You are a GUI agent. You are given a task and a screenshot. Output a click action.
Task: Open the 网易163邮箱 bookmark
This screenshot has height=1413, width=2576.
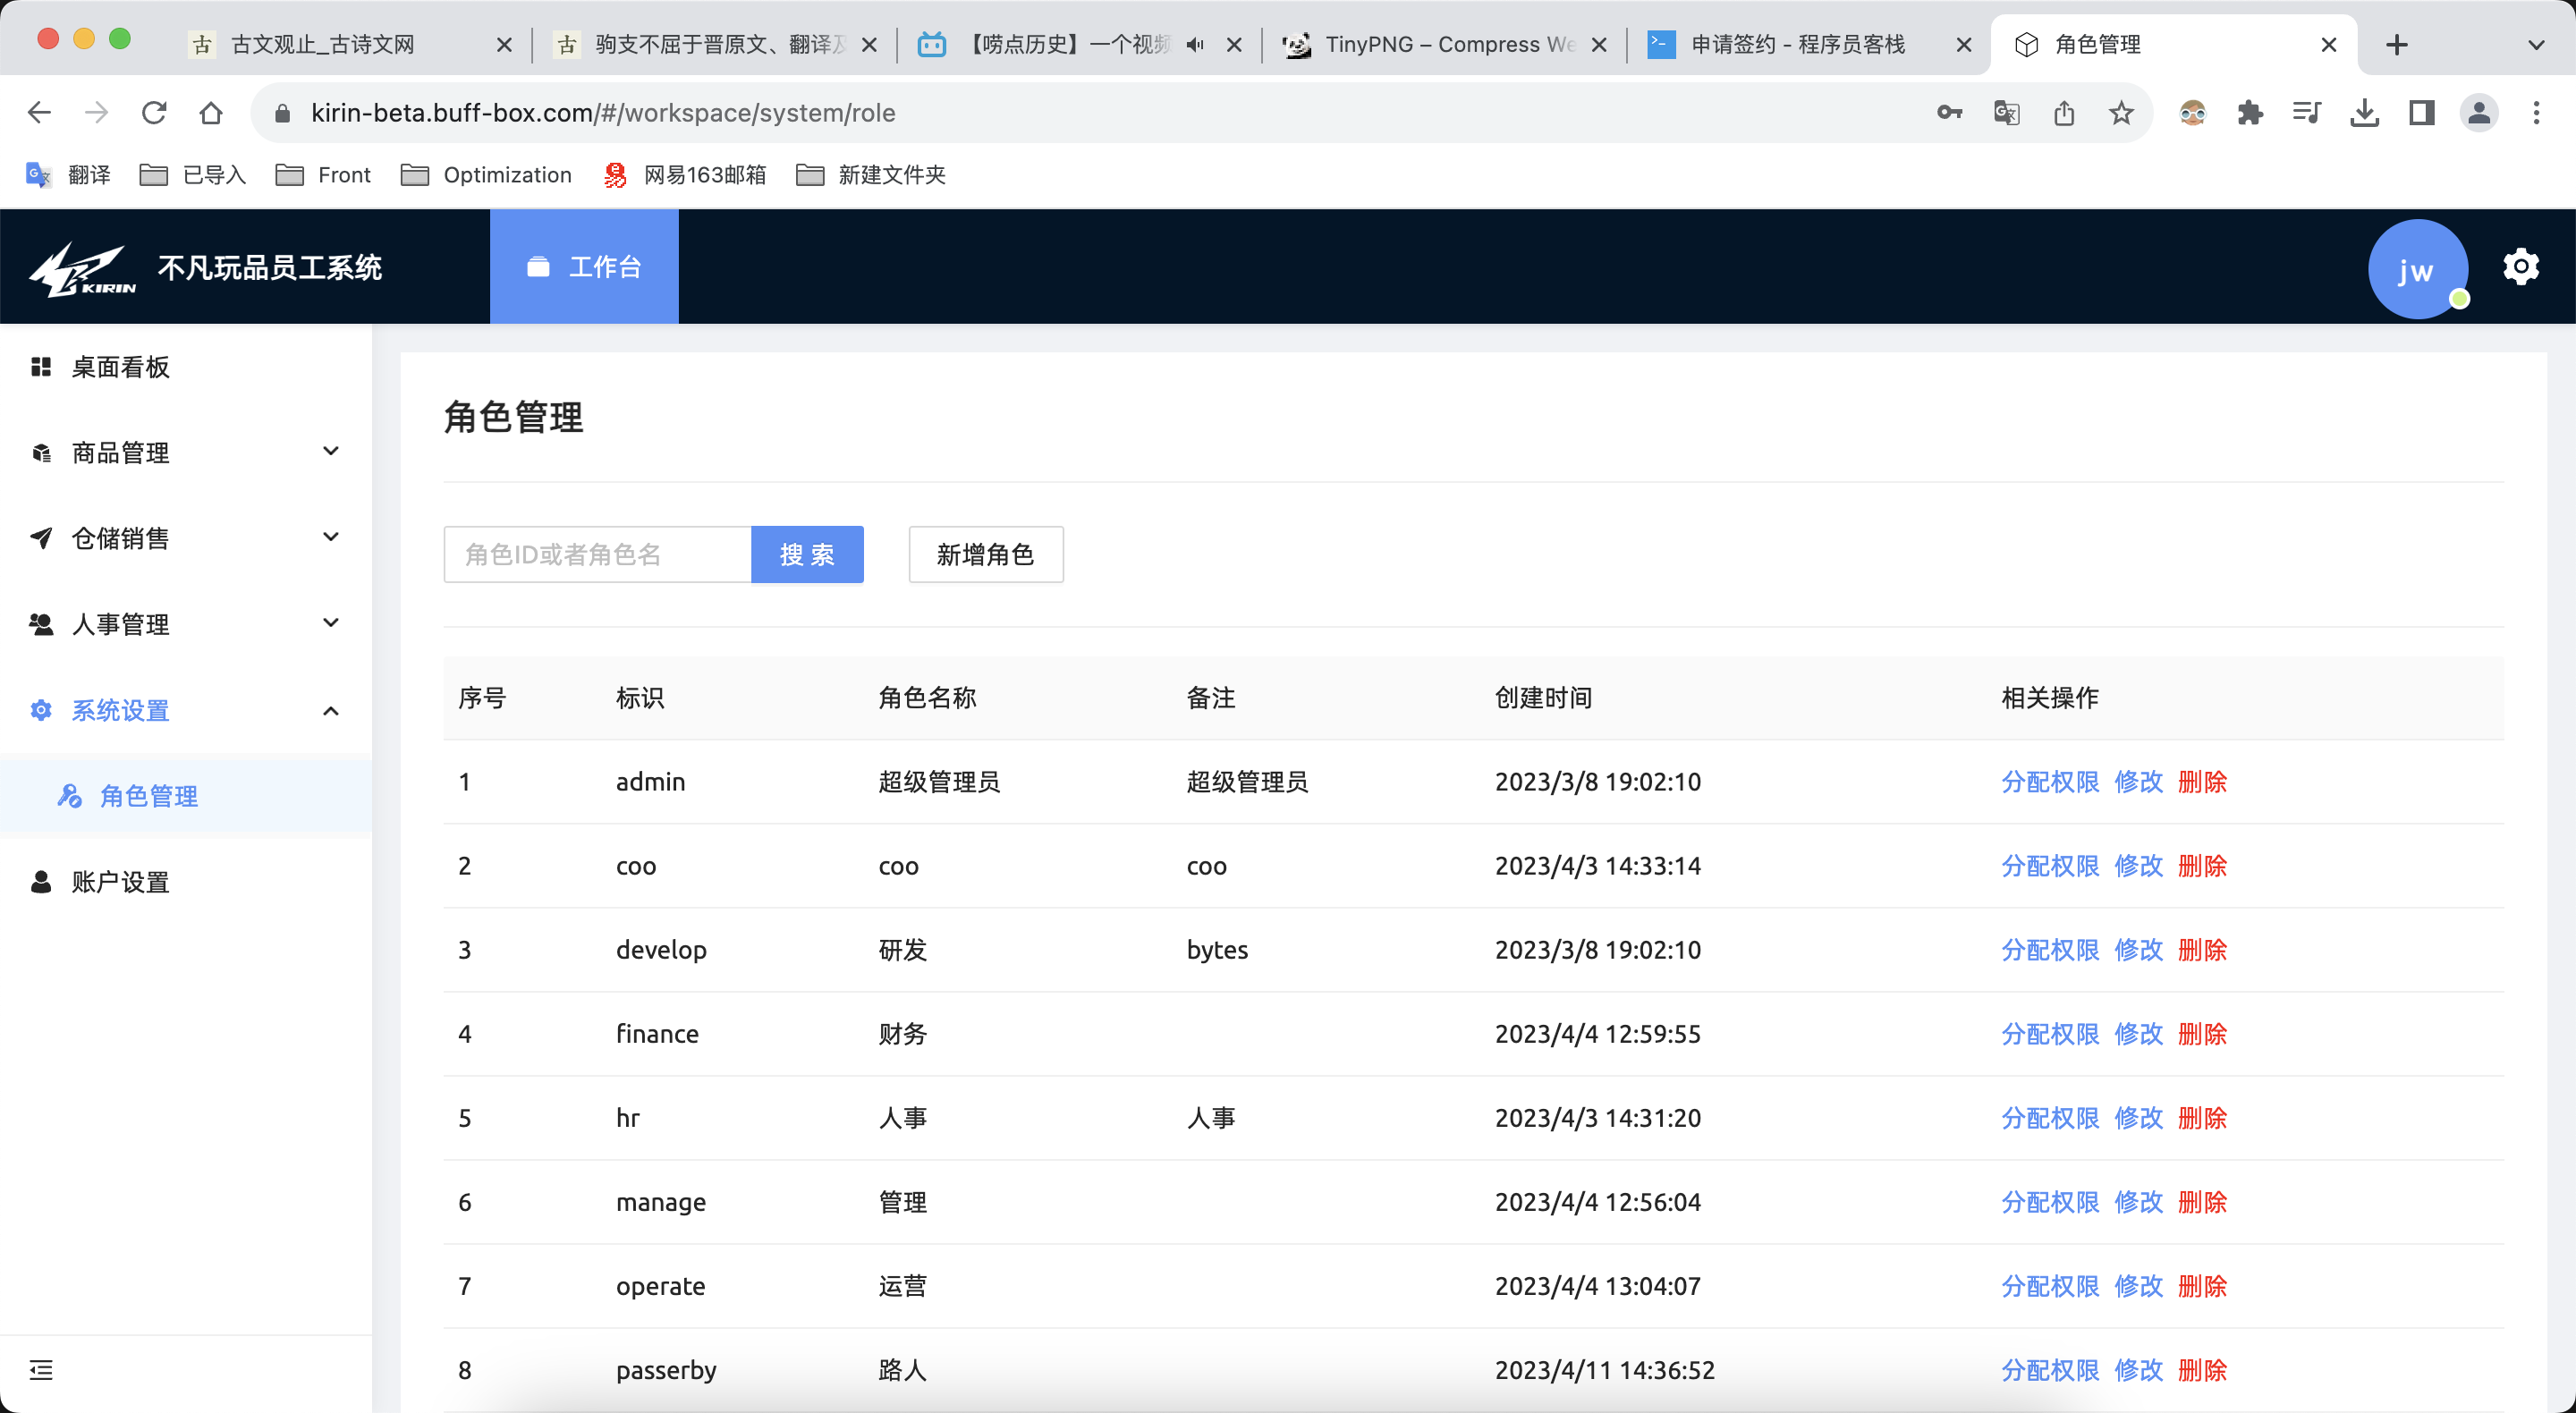685,175
